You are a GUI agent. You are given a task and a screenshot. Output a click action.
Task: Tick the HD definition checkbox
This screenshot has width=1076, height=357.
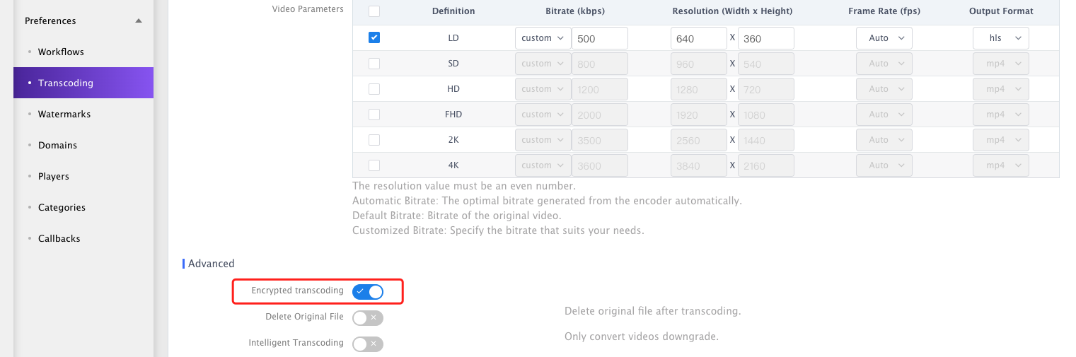point(374,88)
